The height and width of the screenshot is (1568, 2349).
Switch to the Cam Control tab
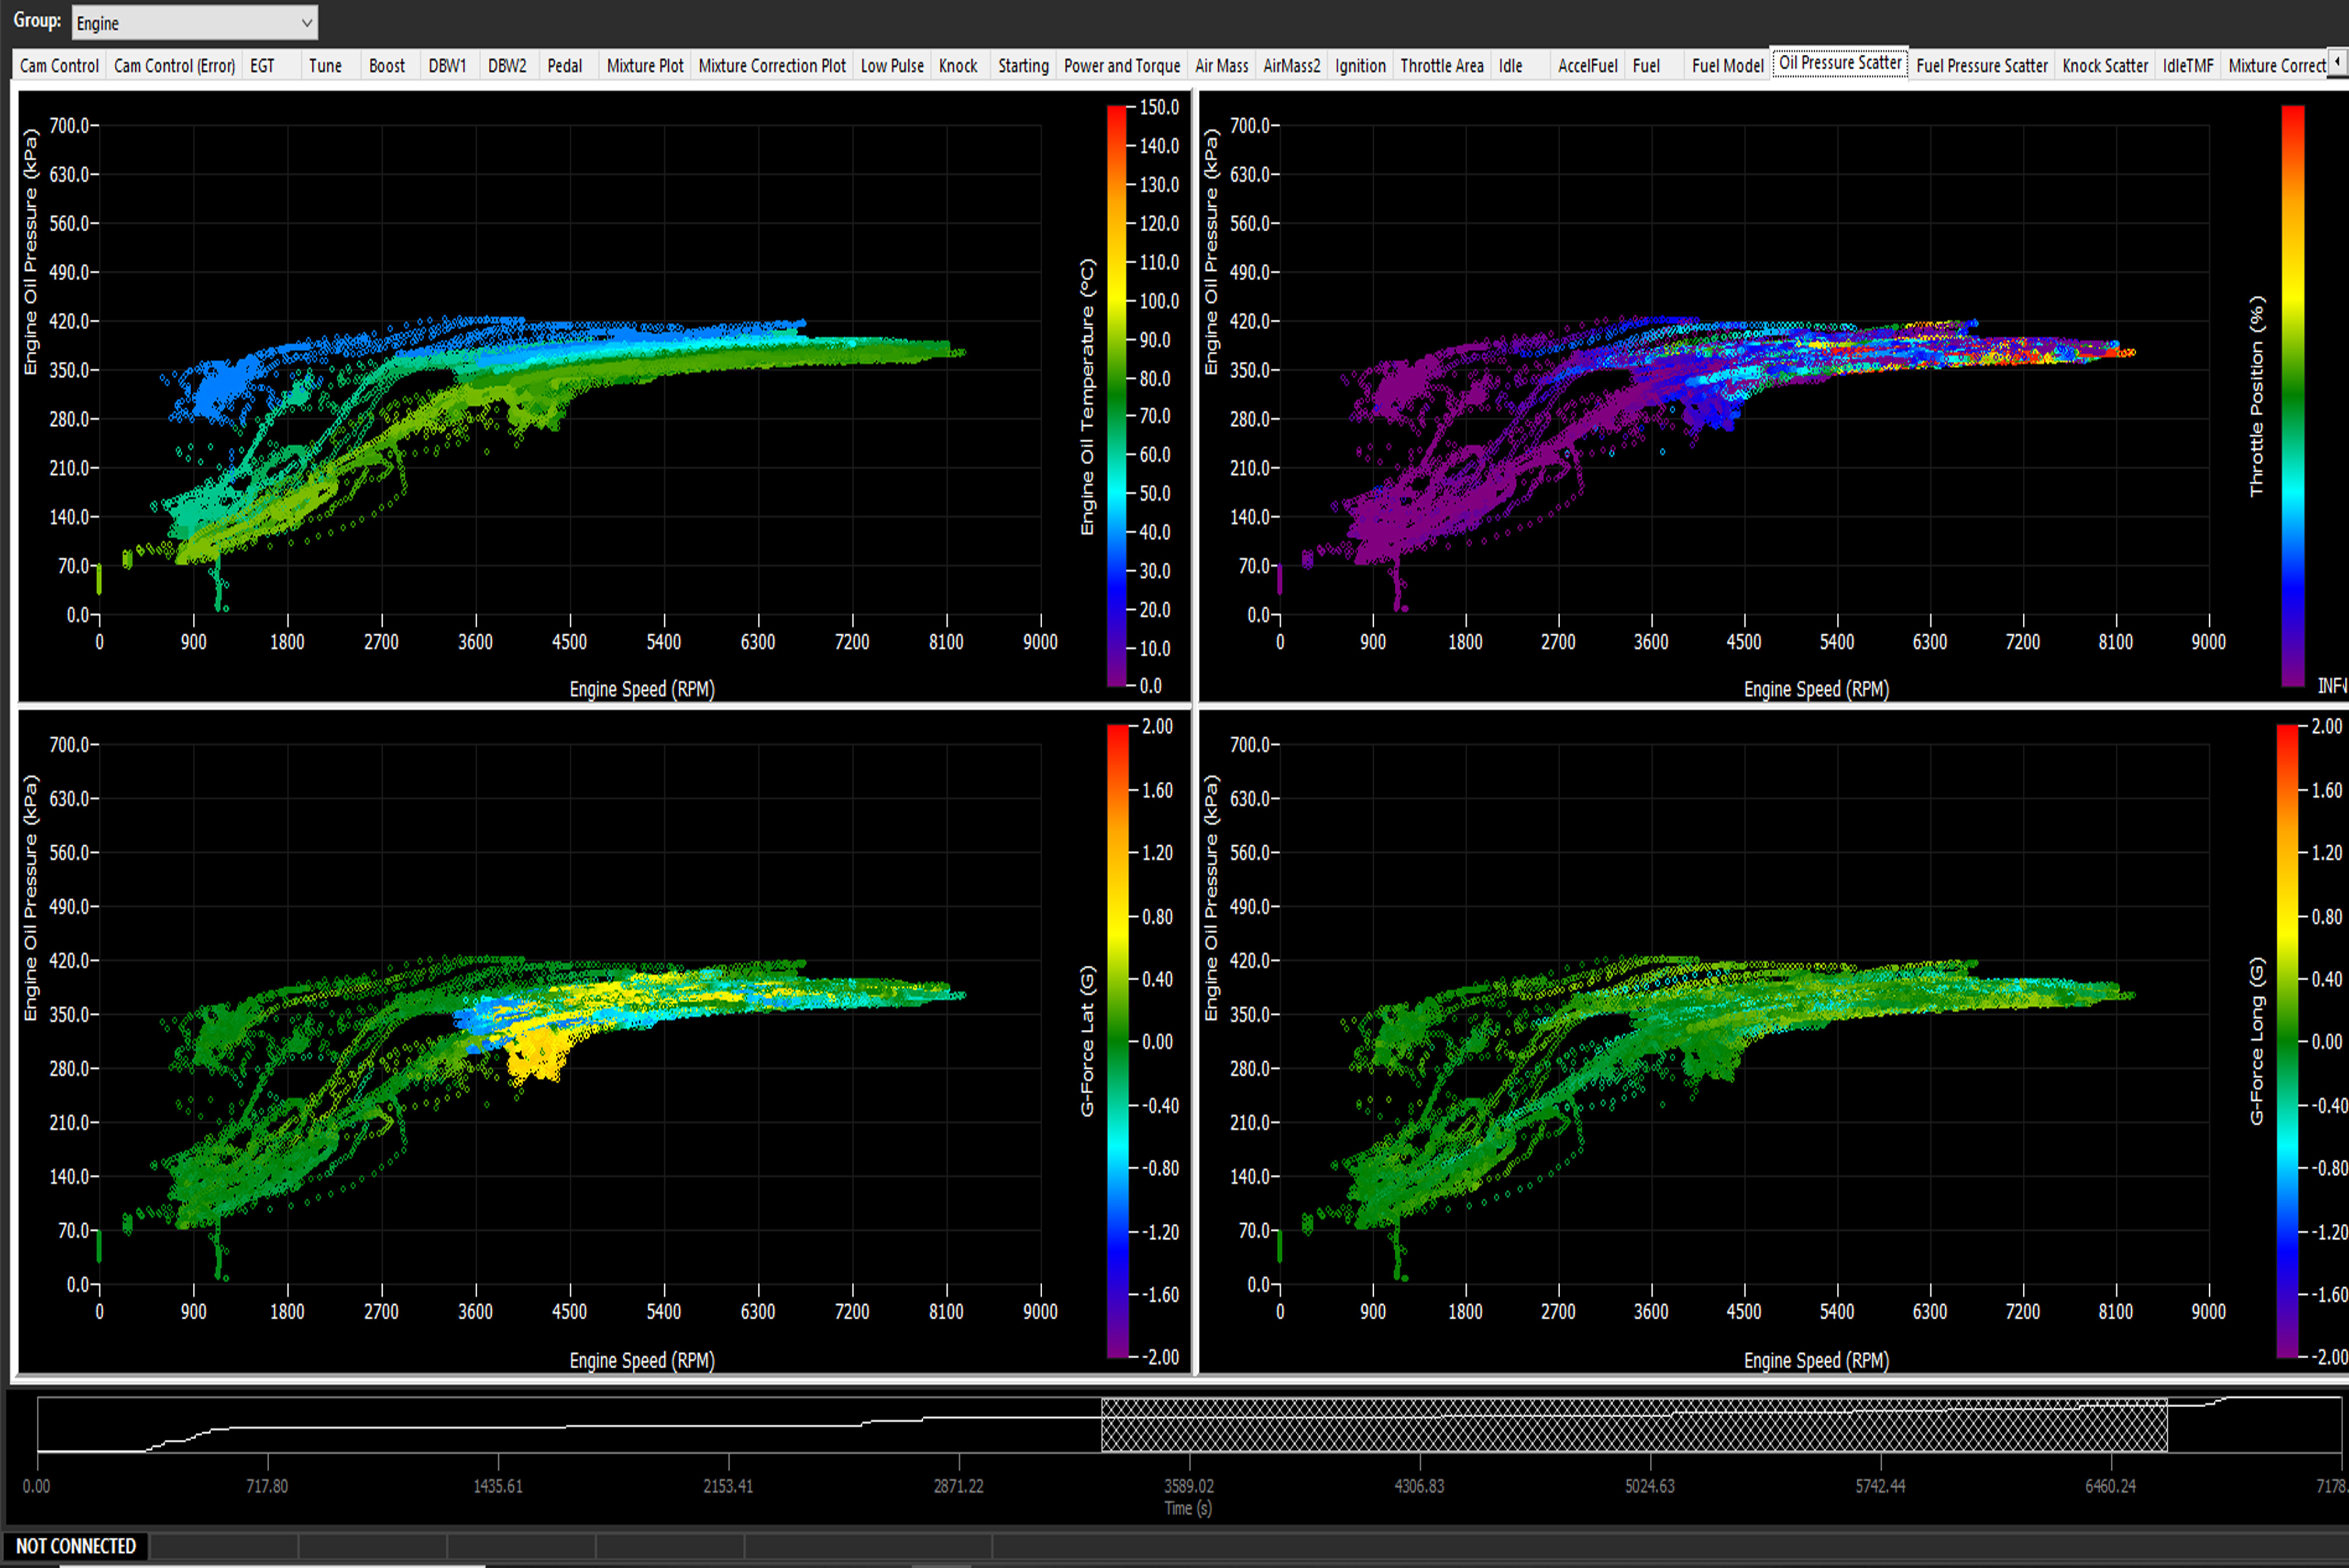point(59,66)
